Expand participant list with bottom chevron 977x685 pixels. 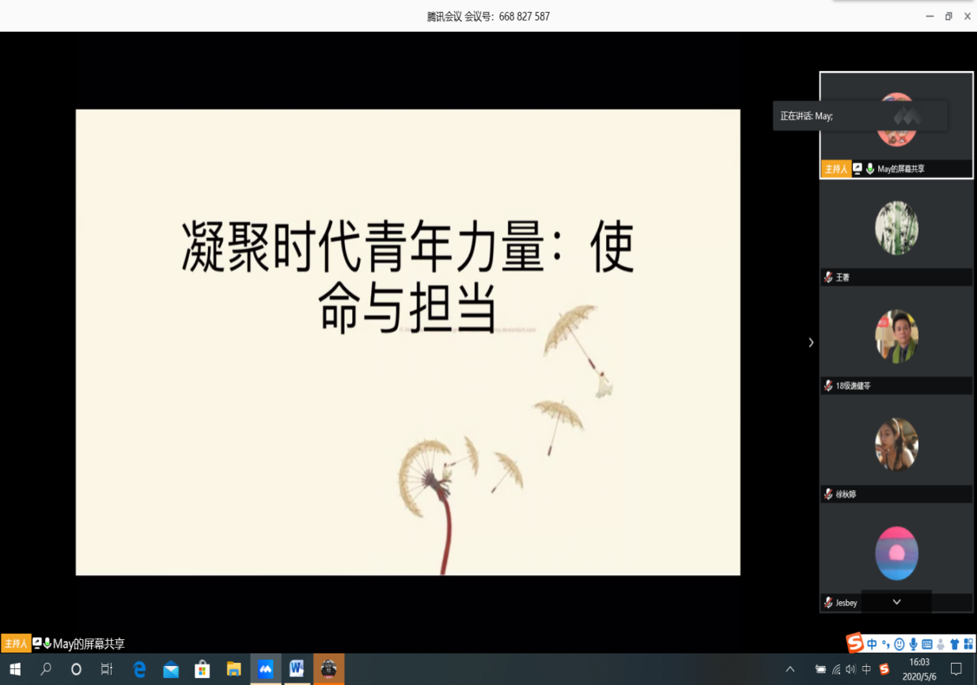tap(896, 601)
